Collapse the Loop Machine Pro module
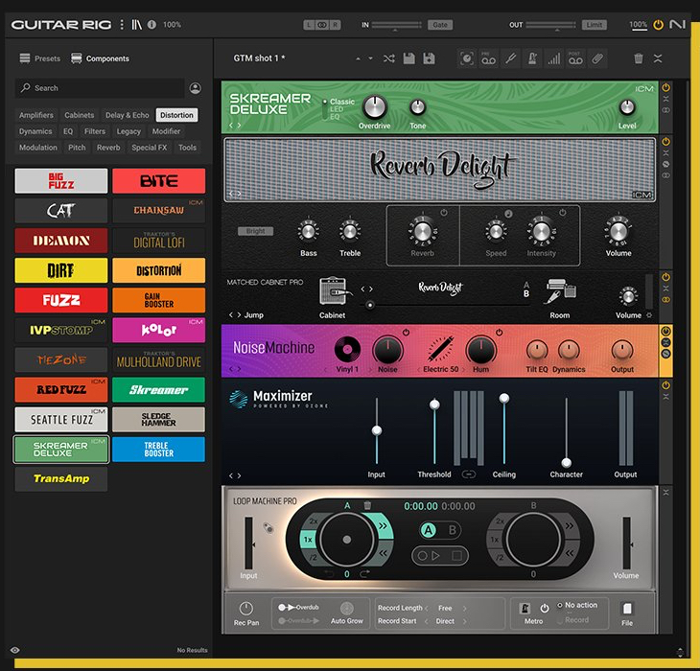700x671 pixels. coord(665,492)
